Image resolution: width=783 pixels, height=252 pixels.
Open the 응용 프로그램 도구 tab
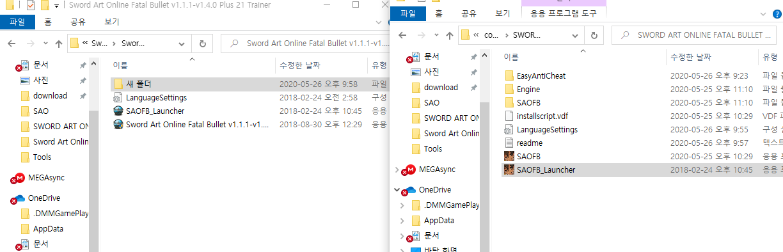point(564,13)
